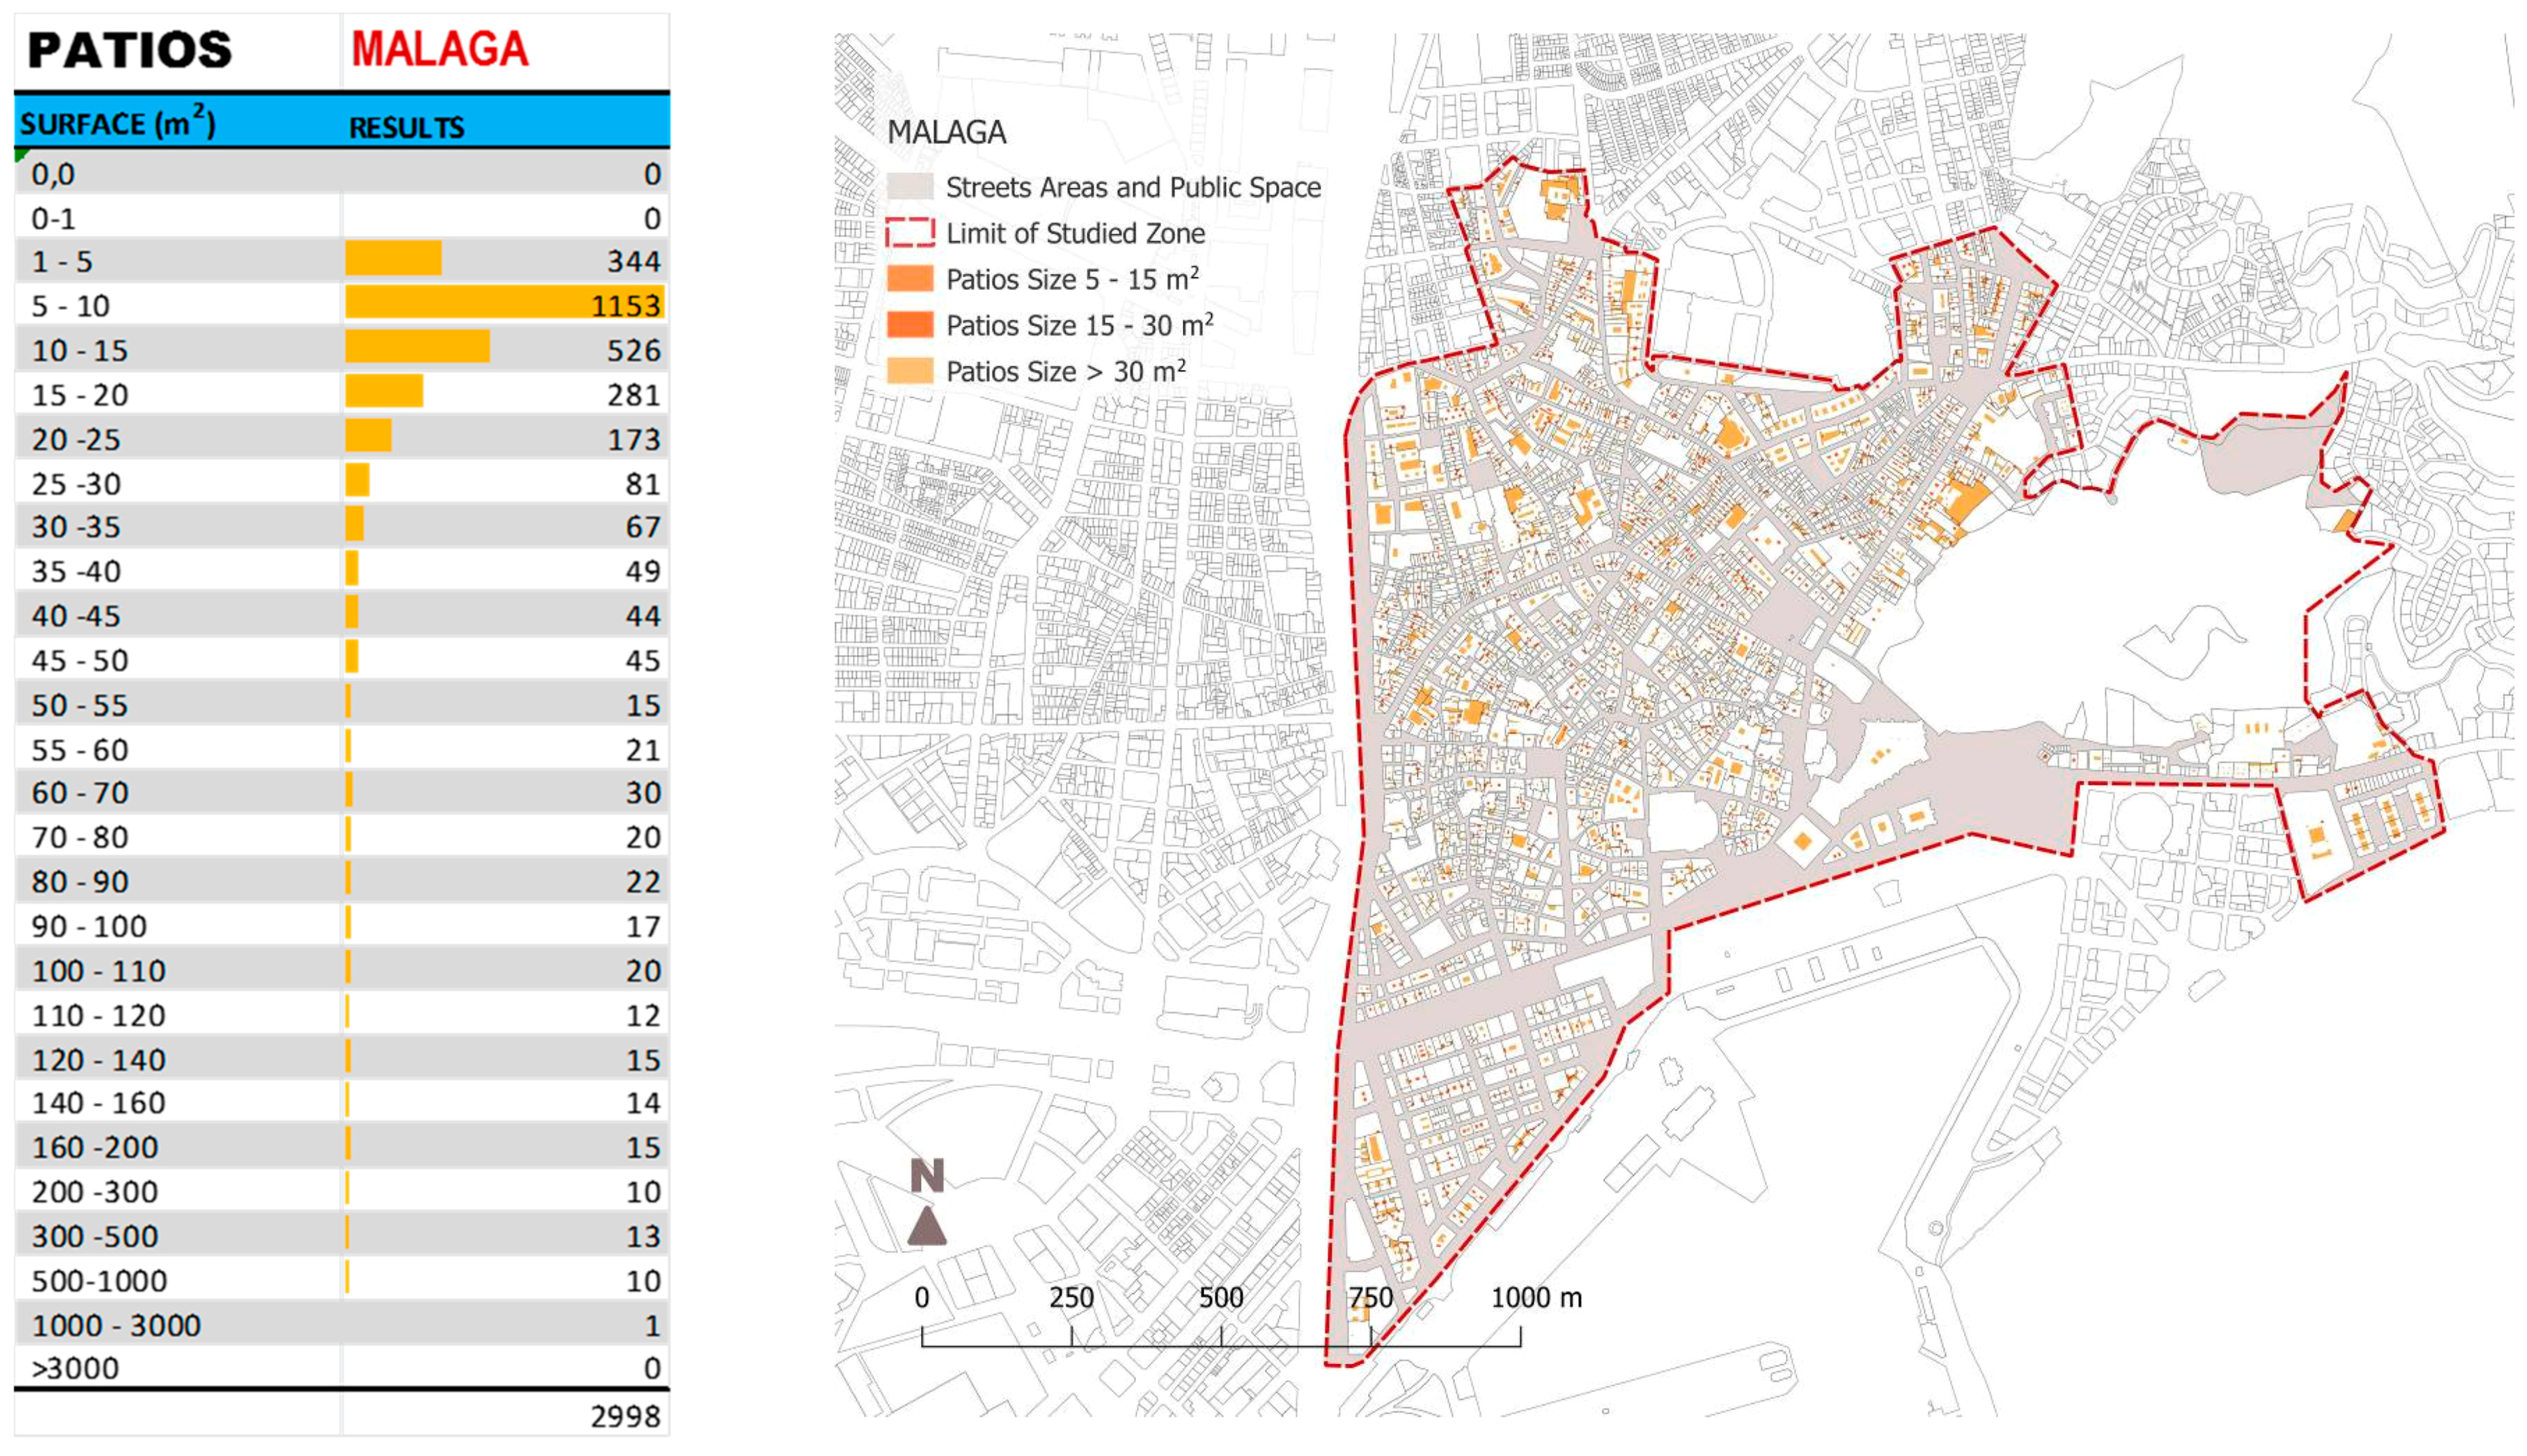Click the north arrow icon on the map
The height and width of the screenshot is (1456, 2527).
(x=927, y=1201)
